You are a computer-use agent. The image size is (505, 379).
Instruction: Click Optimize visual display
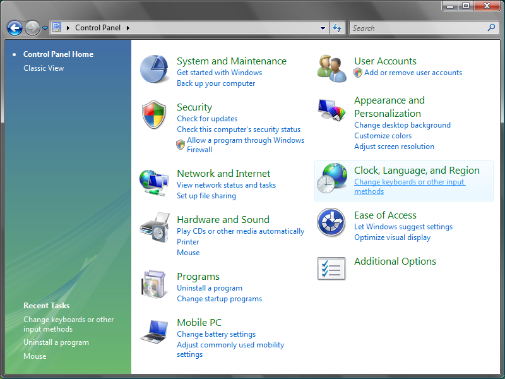[392, 238]
